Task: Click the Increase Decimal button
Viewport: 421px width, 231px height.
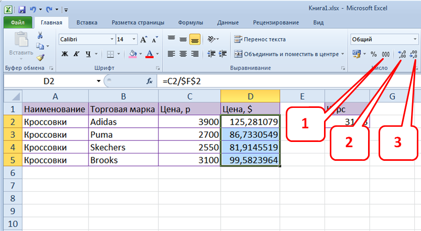Action: pyautogui.click(x=402, y=54)
